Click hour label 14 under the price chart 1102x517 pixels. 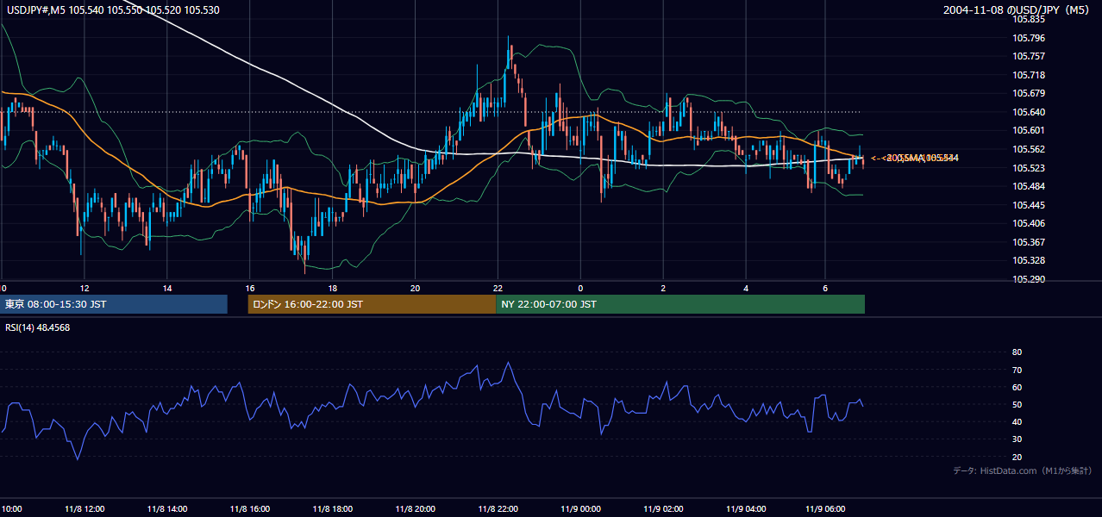pyautogui.click(x=167, y=288)
